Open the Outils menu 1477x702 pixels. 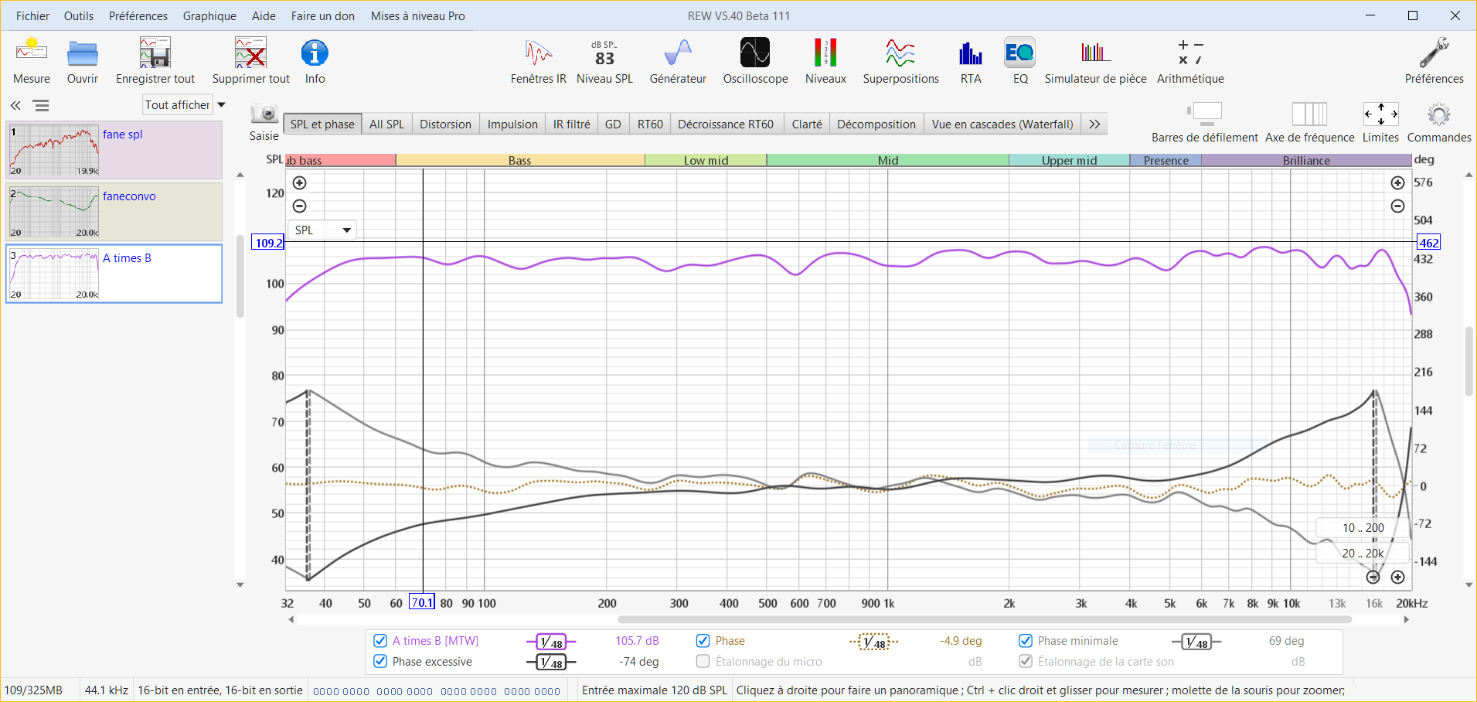(x=79, y=15)
